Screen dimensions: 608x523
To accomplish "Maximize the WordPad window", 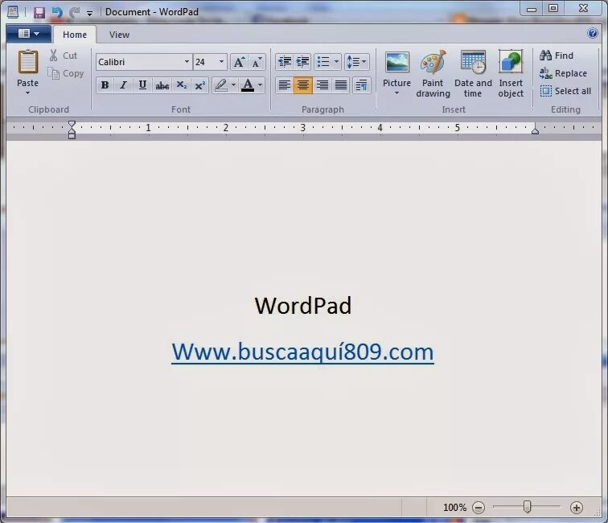I will coord(553,9).
